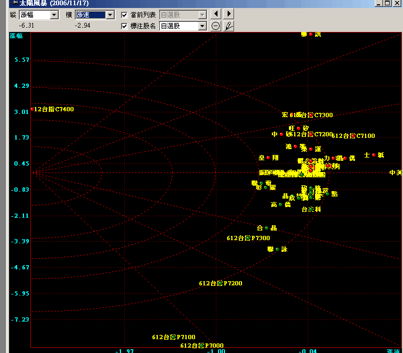Select the 612台指C7100 red data point
403x353 pixels.
pyautogui.click(x=353, y=136)
